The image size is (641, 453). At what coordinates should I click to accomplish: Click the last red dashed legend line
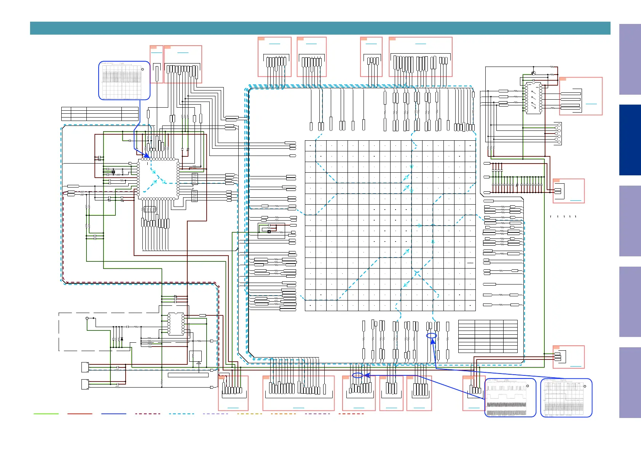(x=351, y=413)
